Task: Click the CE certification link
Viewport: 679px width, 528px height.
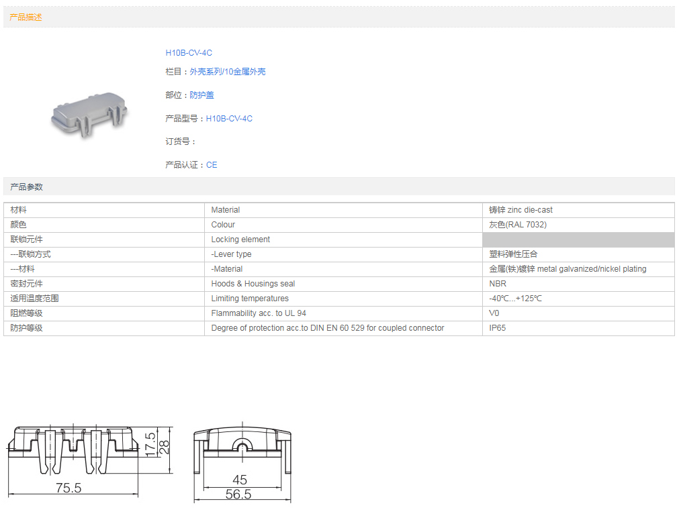Action: (x=212, y=165)
